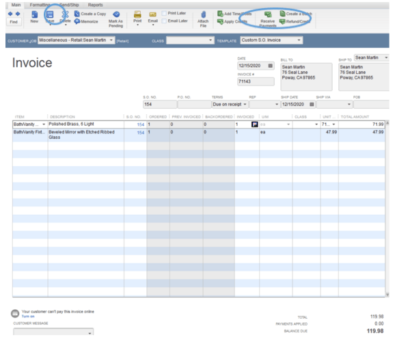Save the invoice using the Save icon
This screenshot has height=342, width=395.
click(x=50, y=14)
